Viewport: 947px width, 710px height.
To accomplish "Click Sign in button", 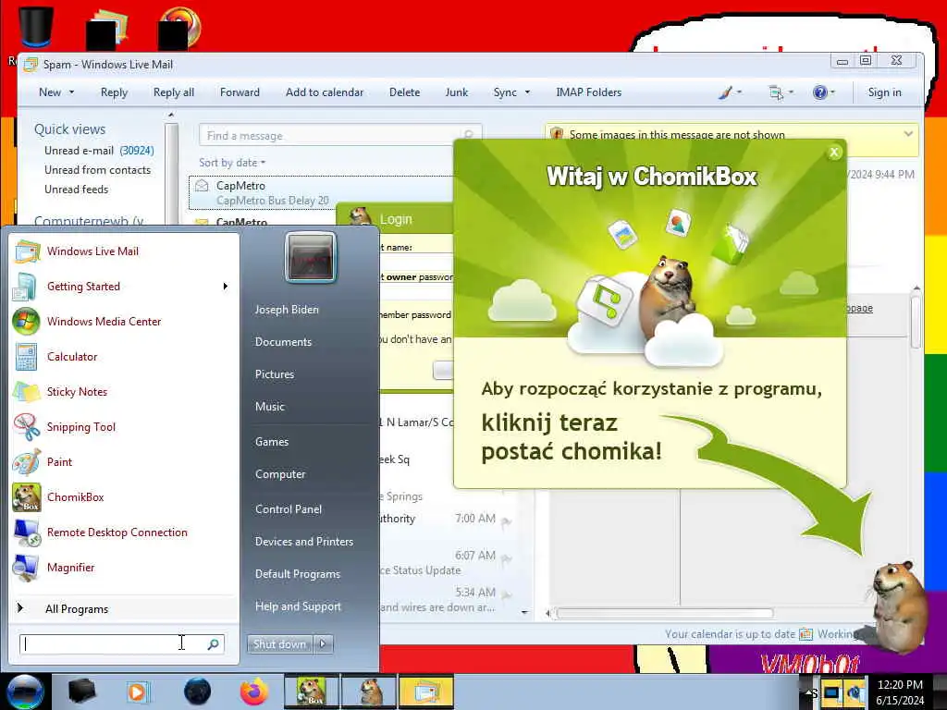I will (x=885, y=92).
